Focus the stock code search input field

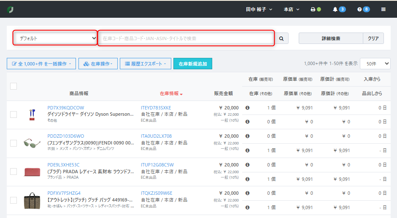pyautogui.click(x=186, y=38)
